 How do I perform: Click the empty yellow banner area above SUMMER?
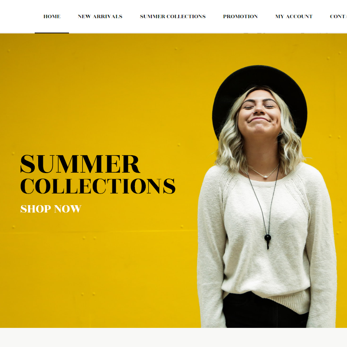(x=88, y=93)
